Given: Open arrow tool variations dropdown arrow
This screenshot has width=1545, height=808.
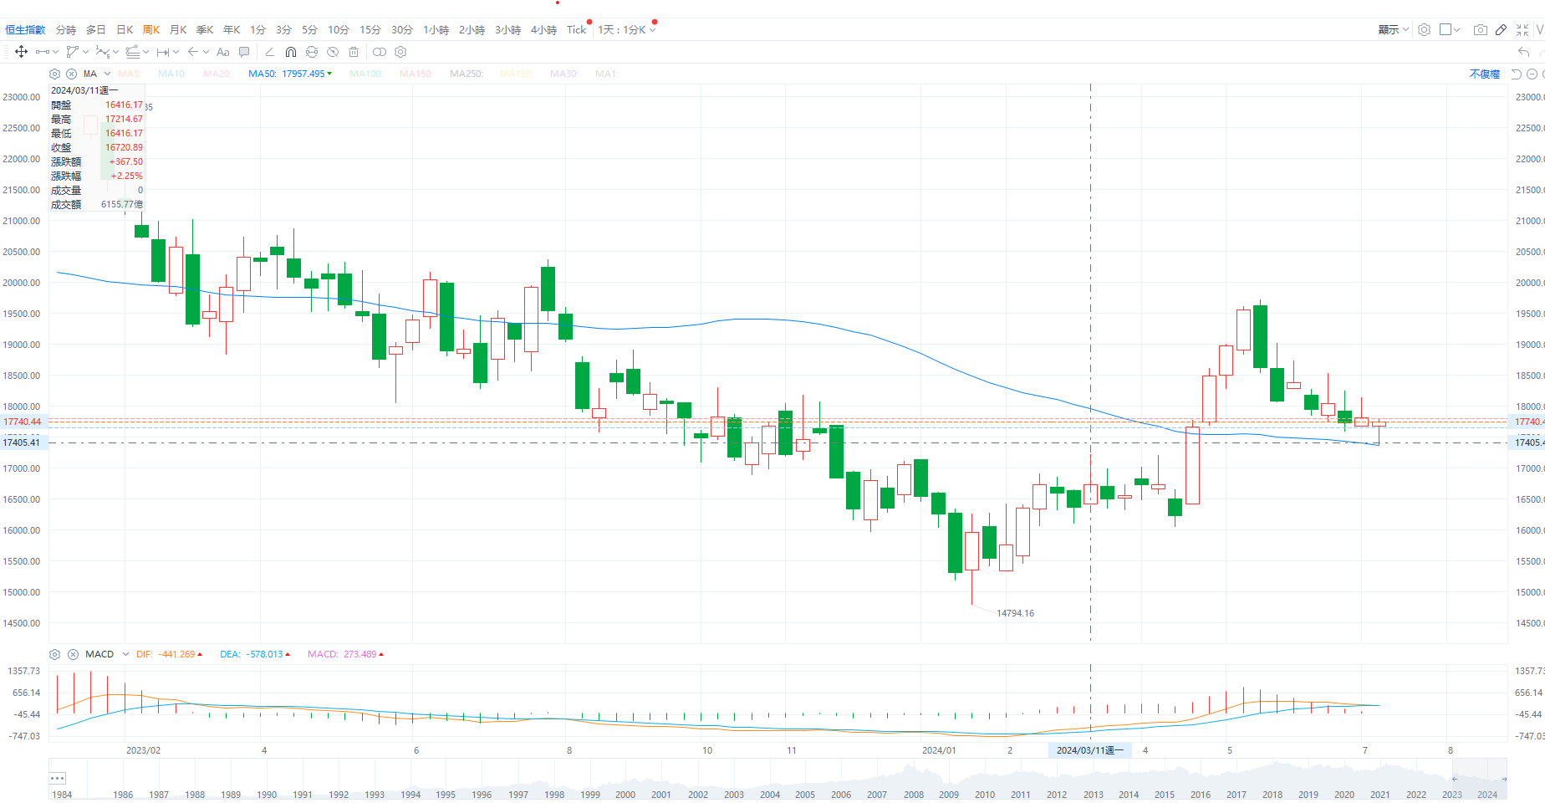Looking at the screenshot, I should pyautogui.click(x=206, y=52).
